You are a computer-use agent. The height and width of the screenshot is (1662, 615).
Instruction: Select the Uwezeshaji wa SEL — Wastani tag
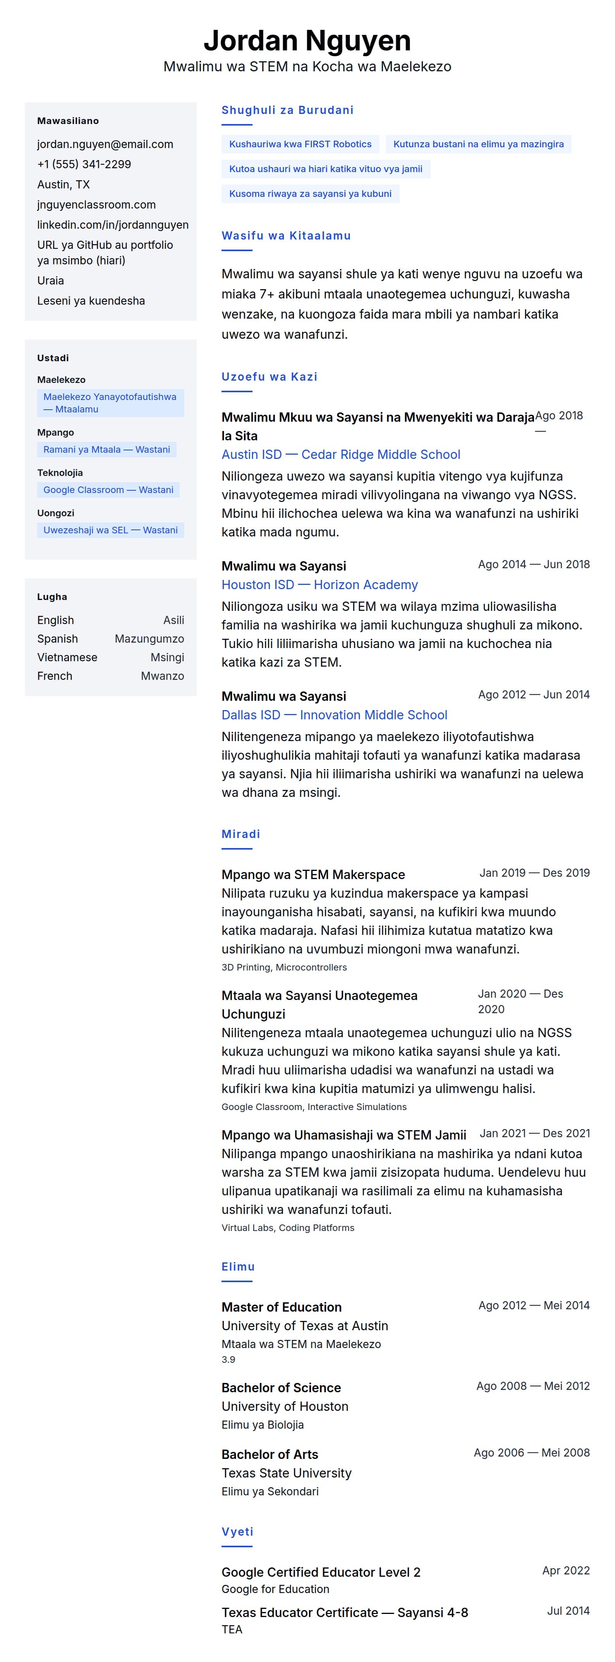point(110,530)
